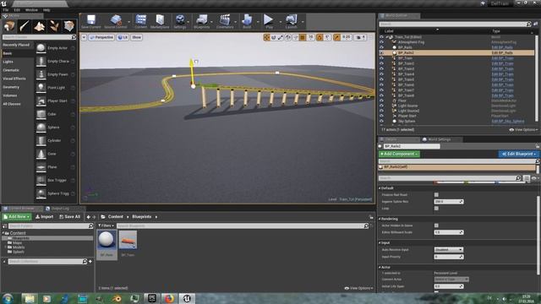541x304 pixels.
Task: Click the Import button in Content Browser
Action: tap(45, 217)
